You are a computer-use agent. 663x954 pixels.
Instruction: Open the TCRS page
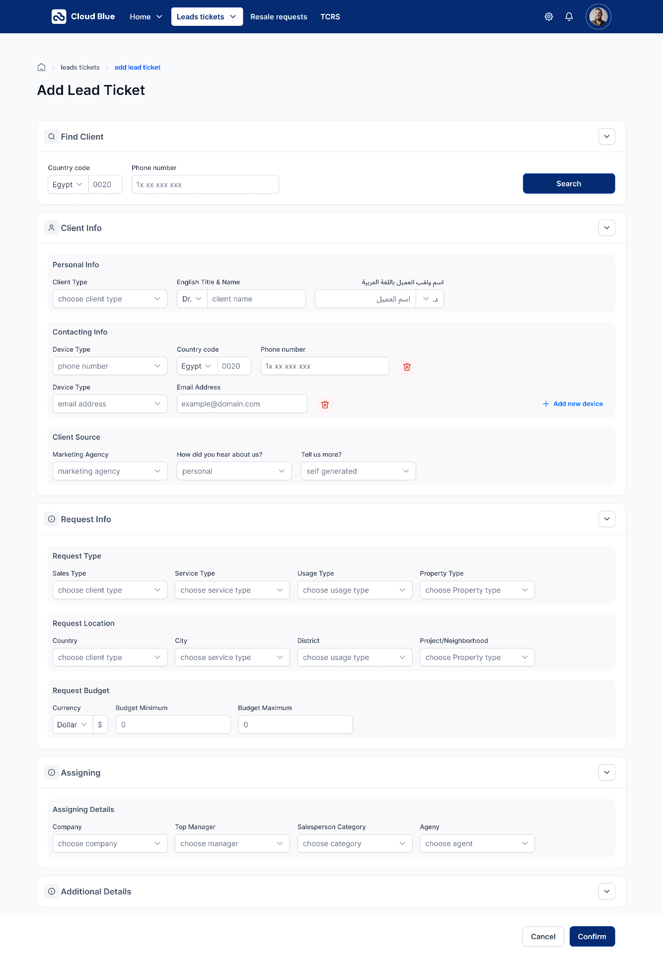[330, 17]
